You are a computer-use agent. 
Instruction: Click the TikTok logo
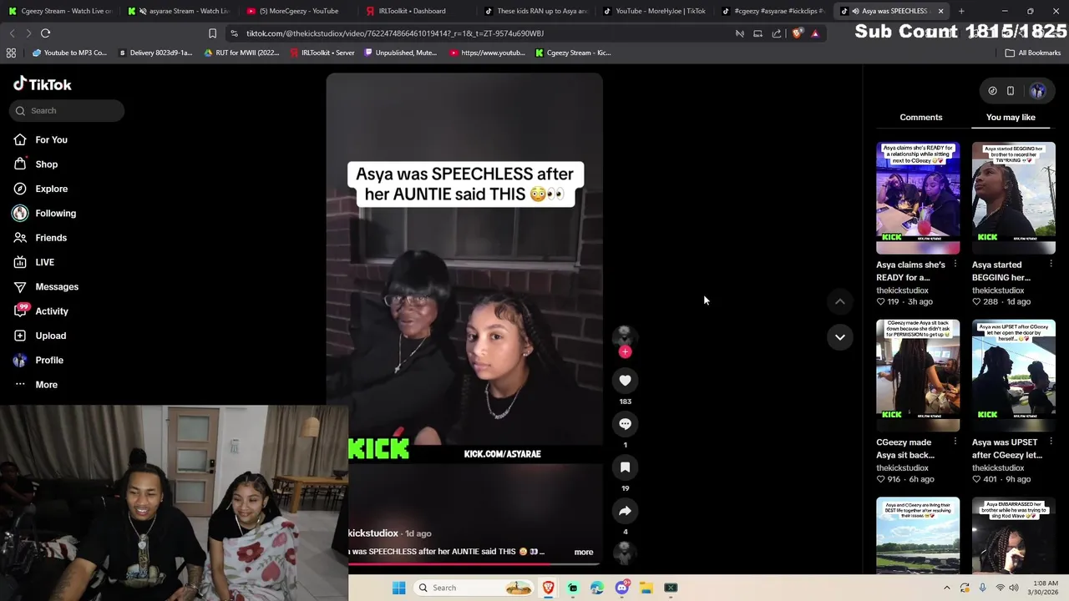42,84
